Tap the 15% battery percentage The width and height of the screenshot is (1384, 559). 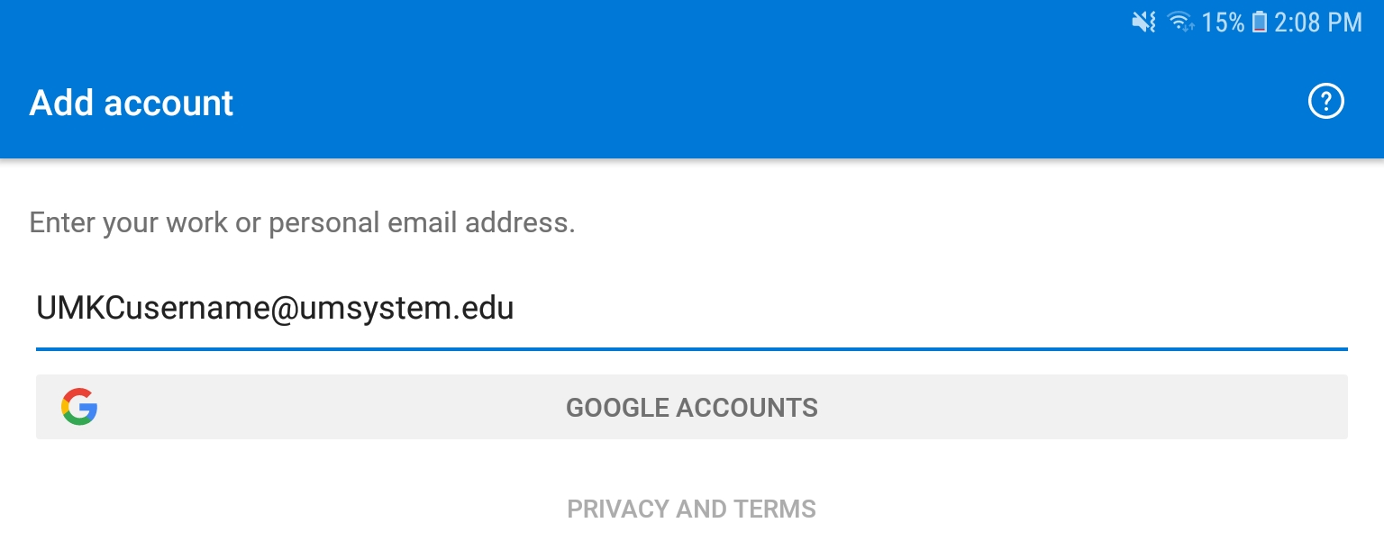(1223, 23)
